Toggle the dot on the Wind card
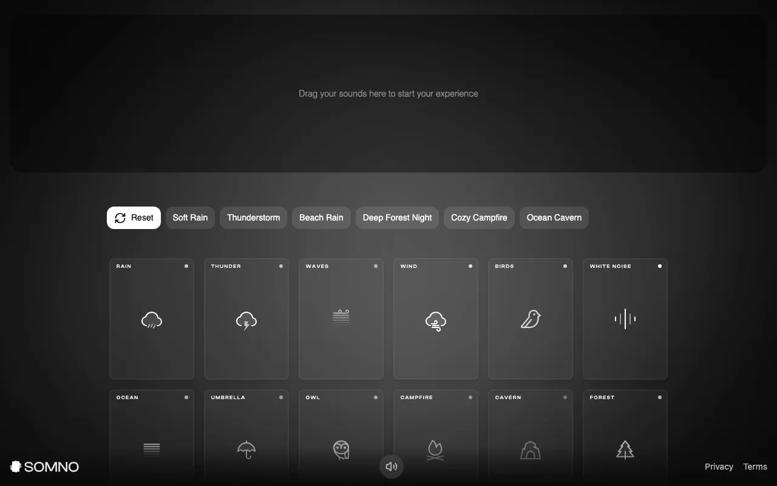The width and height of the screenshot is (777, 486). [470, 266]
